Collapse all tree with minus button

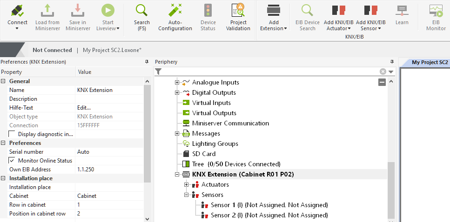tap(382, 83)
